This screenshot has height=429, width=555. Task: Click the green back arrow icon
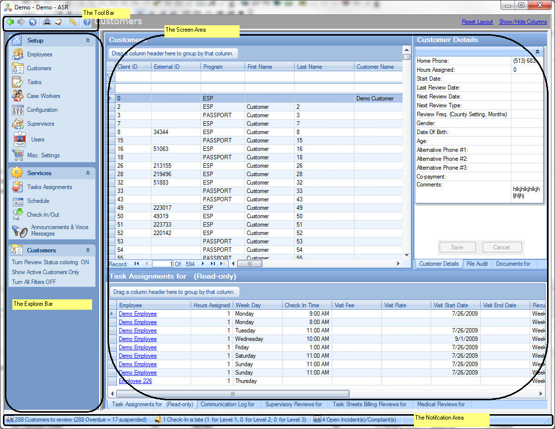click(10, 22)
